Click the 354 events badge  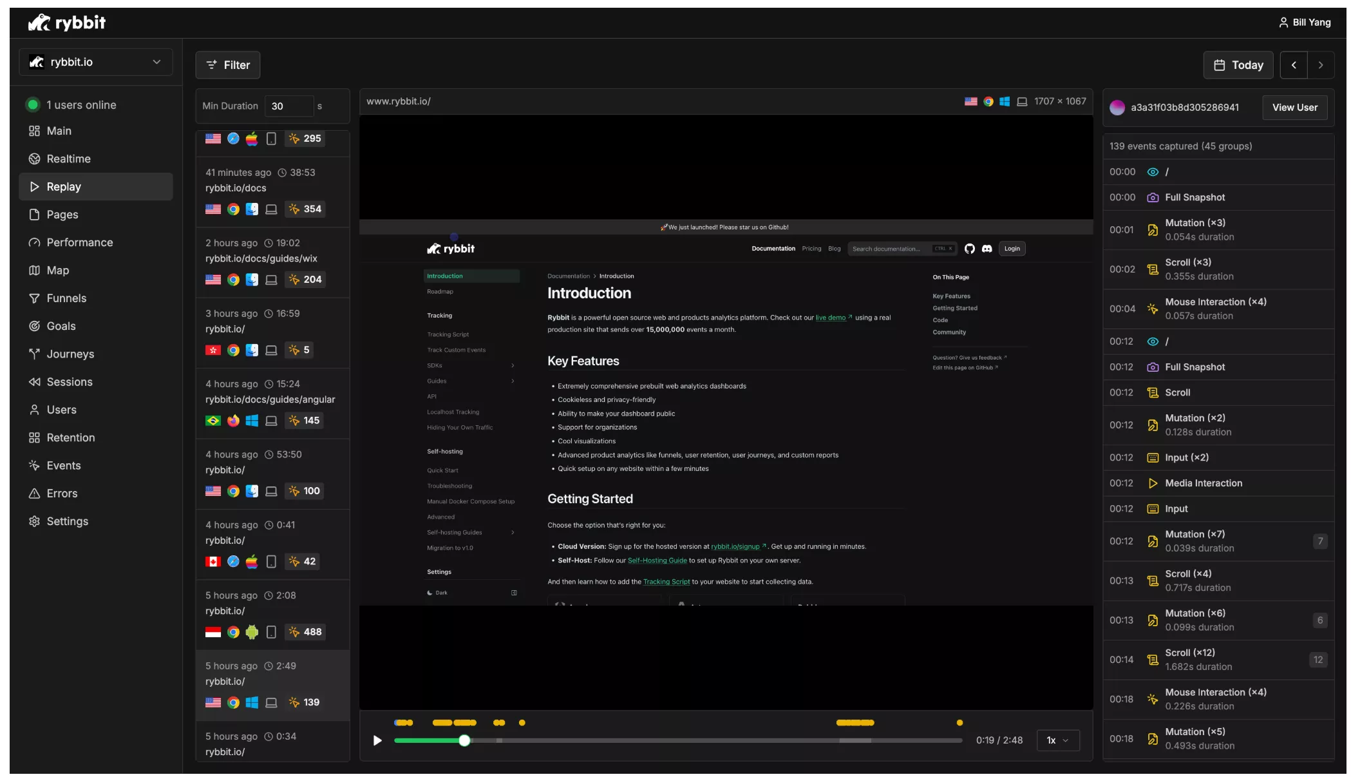pyautogui.click(x=305, y=209)
